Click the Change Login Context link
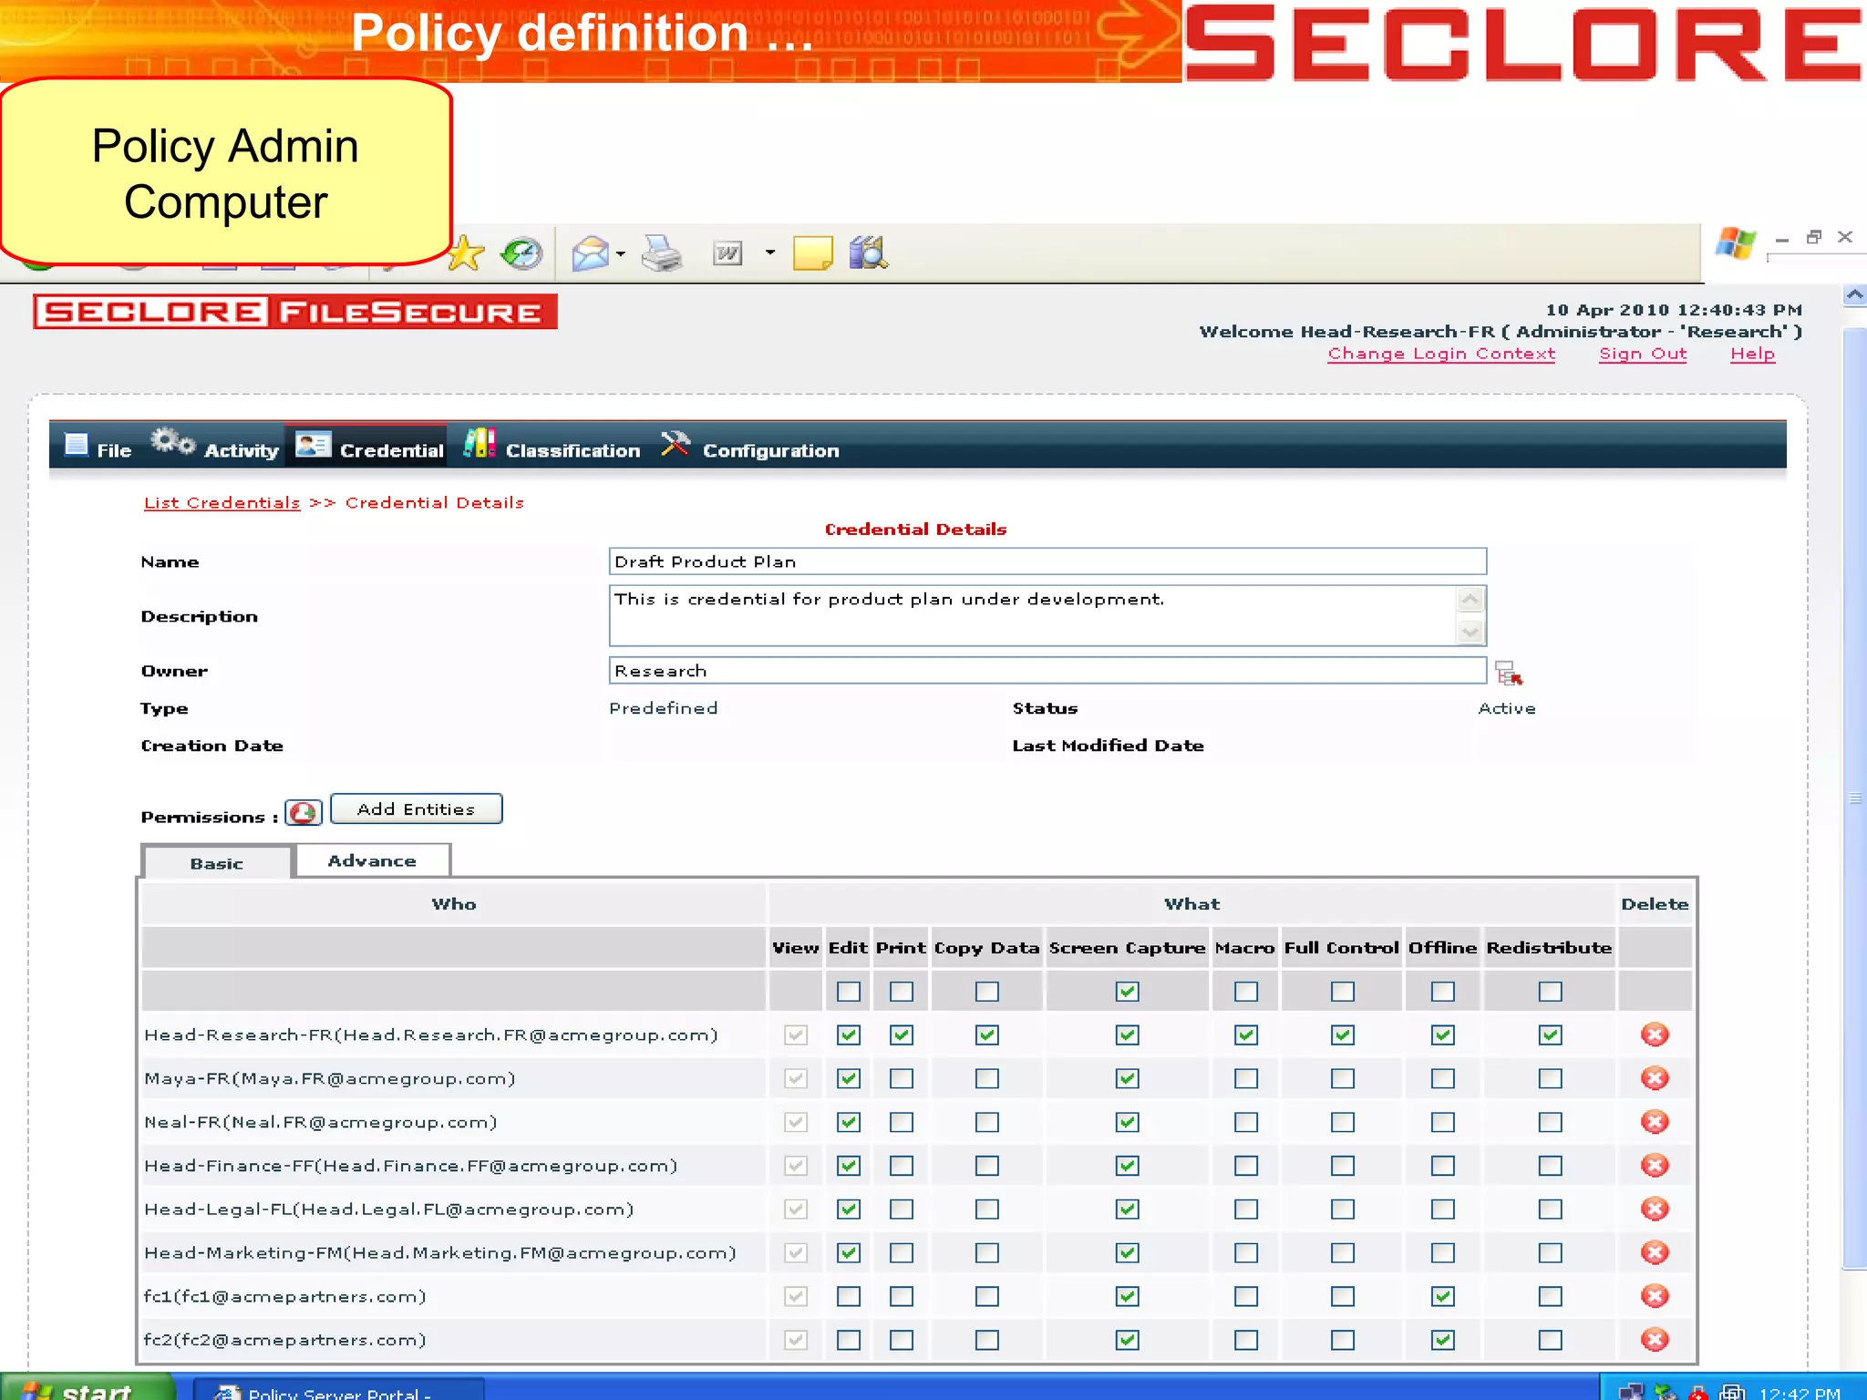This screenshot has height=1400, width=1867. pos(1441,354)
